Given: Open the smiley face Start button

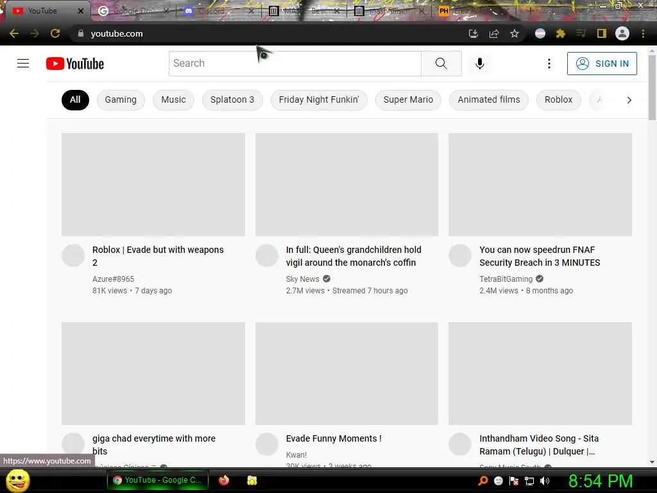Looking at the screenshot, I should pyautogui.click(x=17, y=480).
